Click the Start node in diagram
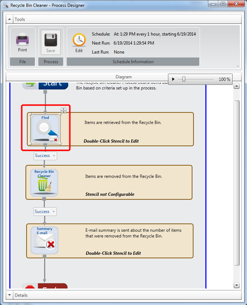Viewport: 247px width, 305px height. point(45,84)
